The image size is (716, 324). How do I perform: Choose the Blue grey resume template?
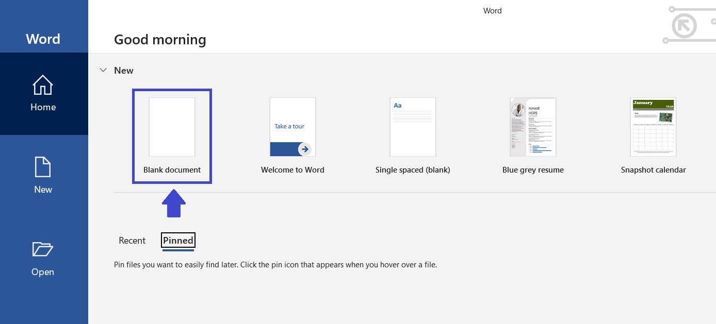pos(533,127)
